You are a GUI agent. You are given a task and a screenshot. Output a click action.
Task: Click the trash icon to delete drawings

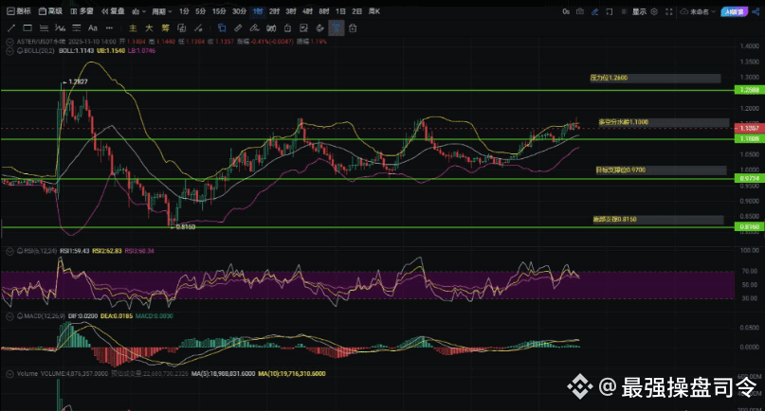(x=353, y=28)
